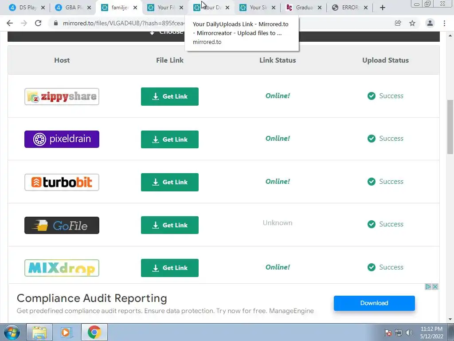454x341 pixels.
Task: Click the green check icon for pixeldrain
Action: tap(372, 139)
